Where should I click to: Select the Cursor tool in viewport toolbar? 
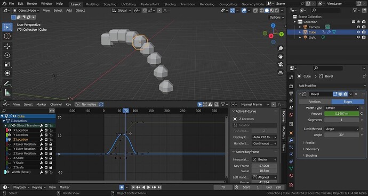pyautogui.click(x=7, y=36)
